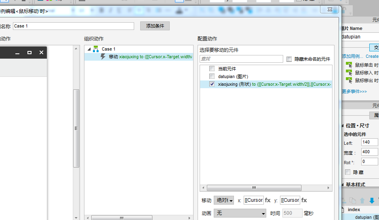Toggle the 隐藏 checkbox in properties
The image size is (379, 220).
click(347, 172)
